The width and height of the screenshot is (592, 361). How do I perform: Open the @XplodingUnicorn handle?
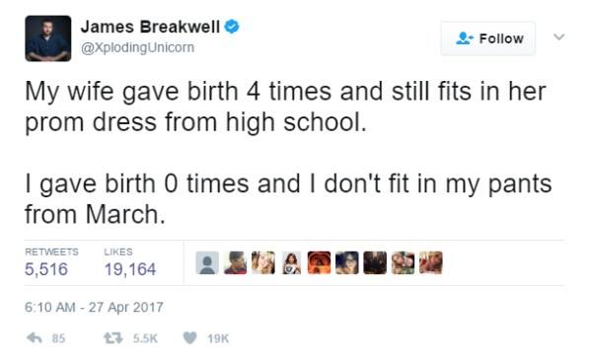pos(137,47)
